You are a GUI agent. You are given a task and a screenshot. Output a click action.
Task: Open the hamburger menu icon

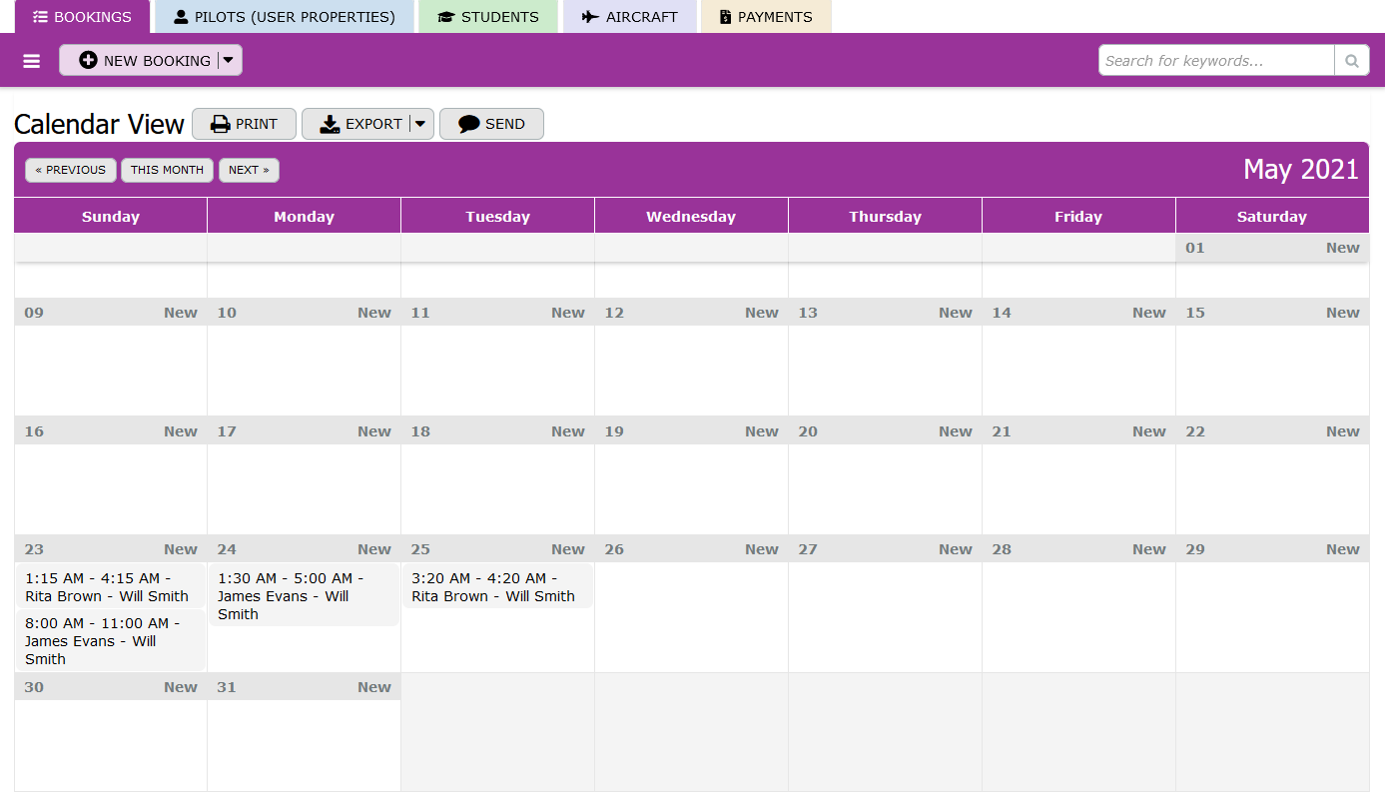point(32,61)
